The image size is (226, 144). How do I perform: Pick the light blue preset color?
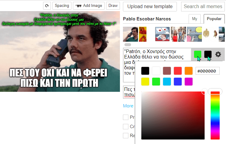tap(167, 82)
